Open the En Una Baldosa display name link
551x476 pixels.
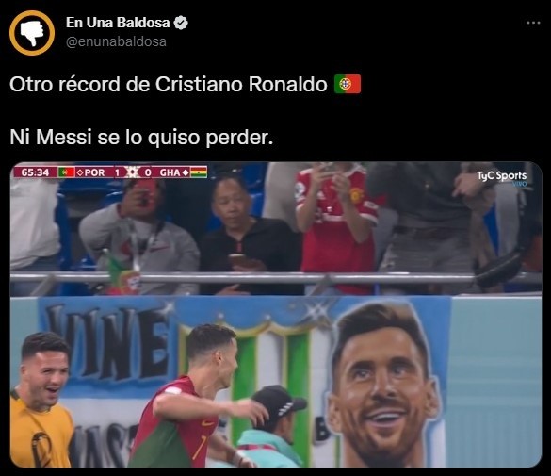118,23
